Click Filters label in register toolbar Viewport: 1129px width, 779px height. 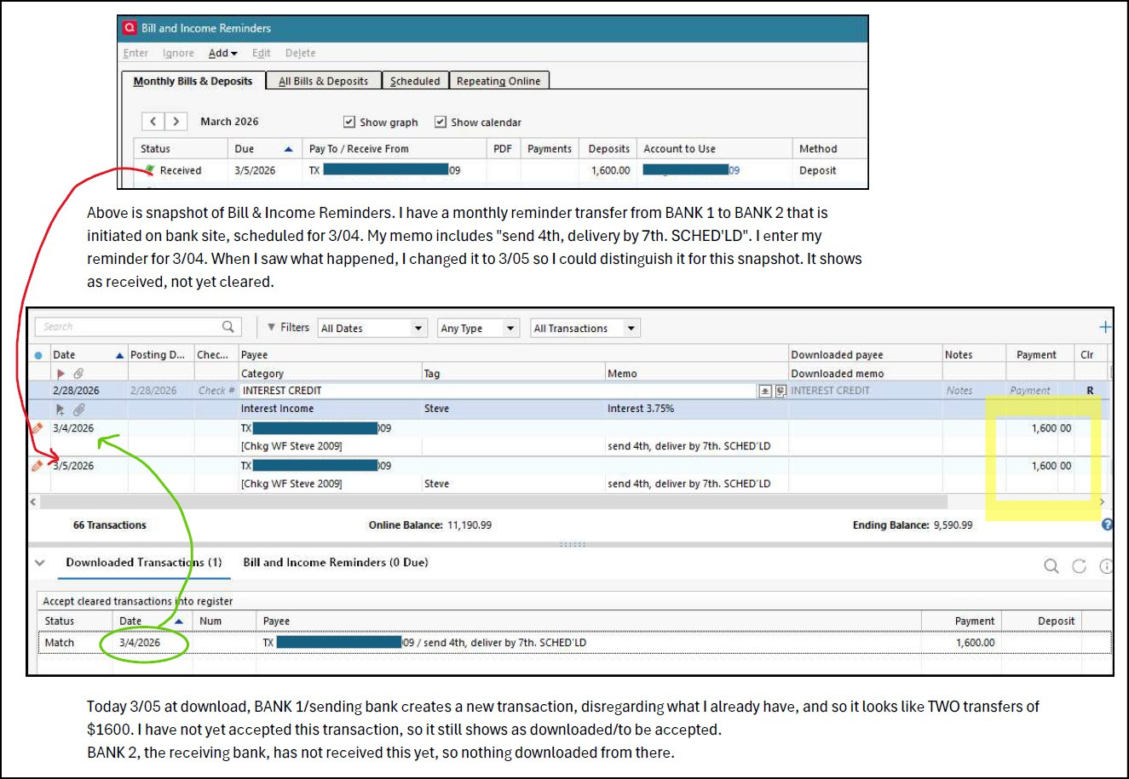click(x=295, y=327)
